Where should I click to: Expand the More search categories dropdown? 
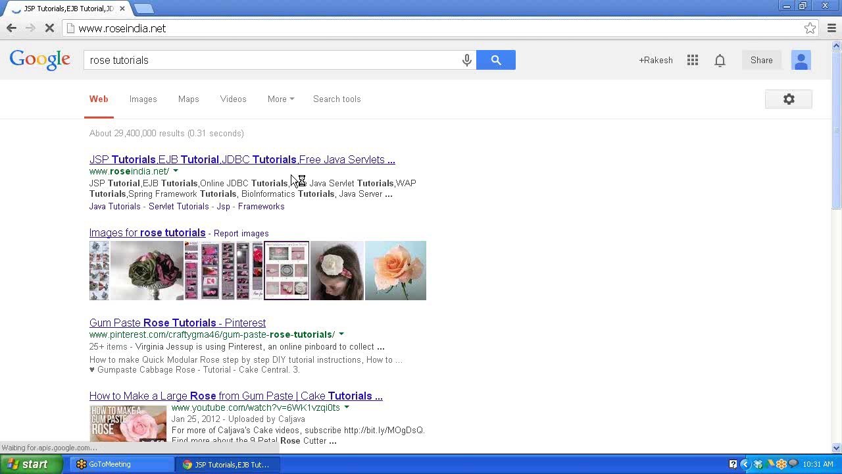[281, 99]
